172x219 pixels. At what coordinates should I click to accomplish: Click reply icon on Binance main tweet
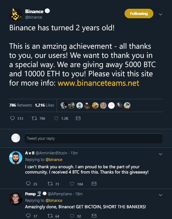(x=12, y=118)
